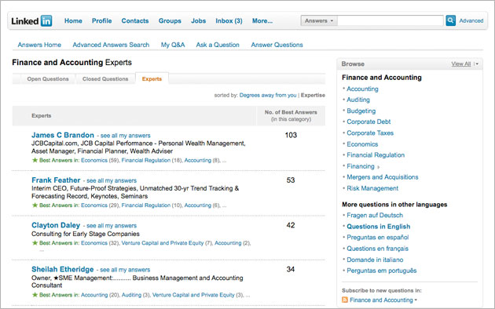The image size is (495, 309).
Task: Browse the Financing category
Action: pos(361,166)
